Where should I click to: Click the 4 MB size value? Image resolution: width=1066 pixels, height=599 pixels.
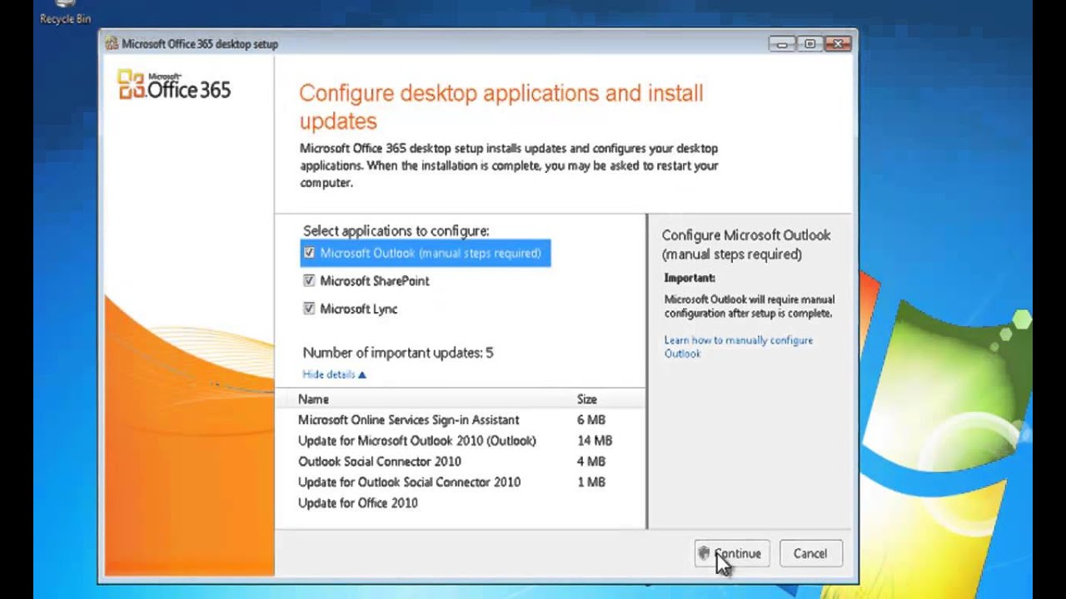pos(591,462)
